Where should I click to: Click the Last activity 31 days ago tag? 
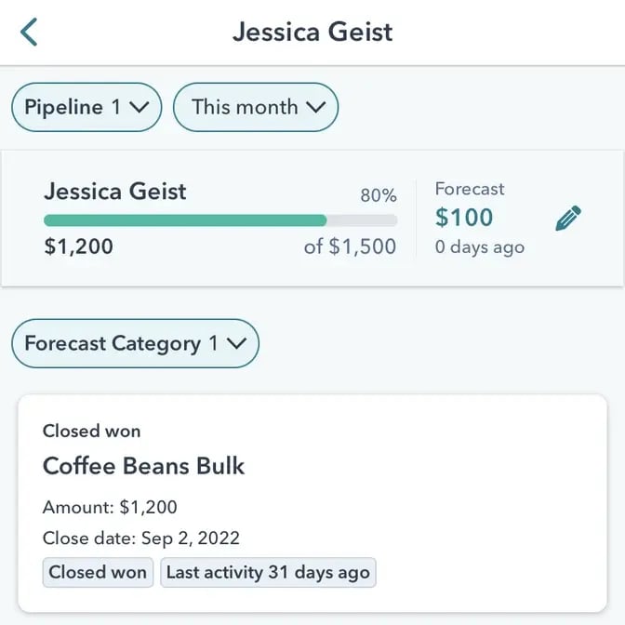268,572
